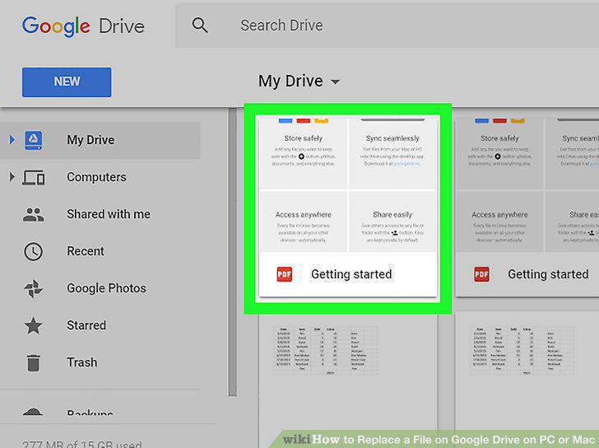Click the Google Drive logo

tap(83, 26)
